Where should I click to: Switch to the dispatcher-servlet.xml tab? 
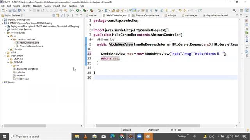coord(215,16)
